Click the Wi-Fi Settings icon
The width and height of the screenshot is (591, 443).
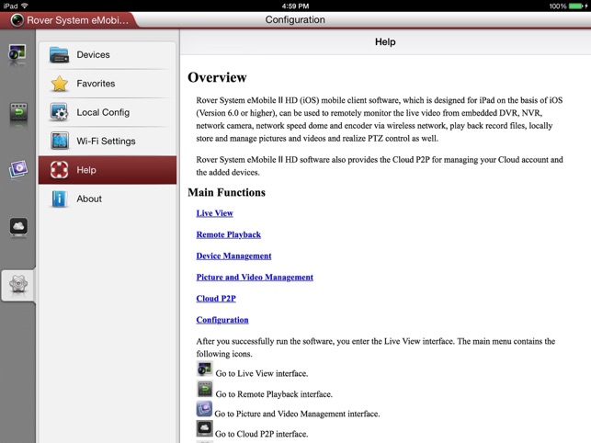click(59, 141)
